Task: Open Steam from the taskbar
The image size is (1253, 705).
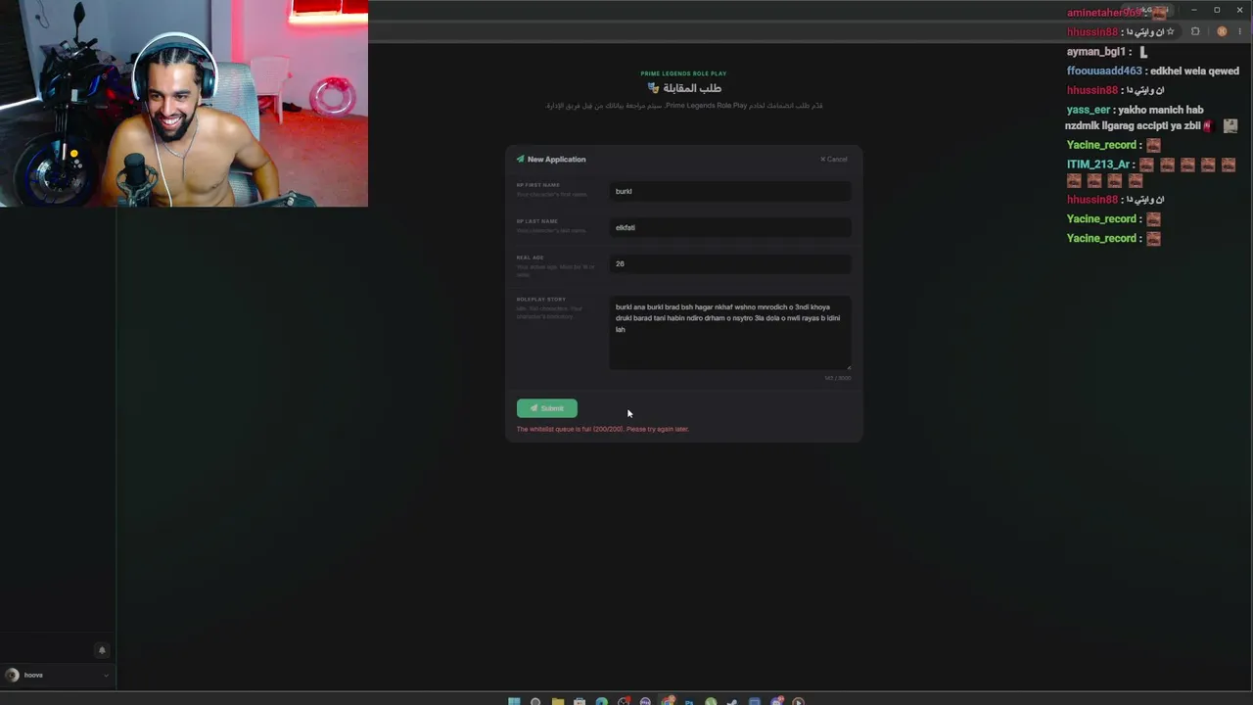Action: (x=732, y=701)
